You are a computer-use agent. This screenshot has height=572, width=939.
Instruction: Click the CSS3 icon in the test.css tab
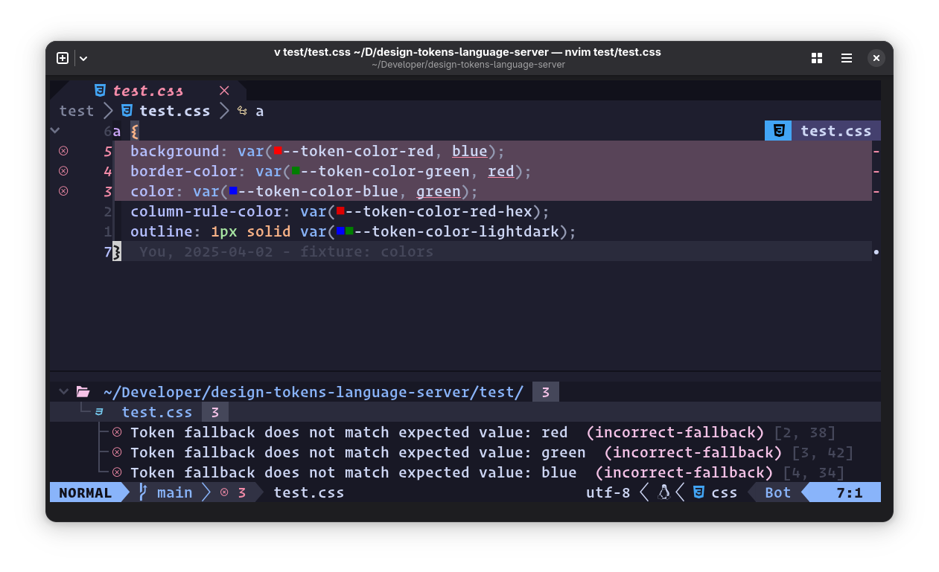pyautogui.click(x=101, y=90)
